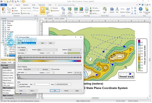
Task: Click the Search commands and Help box
Action: (x=67, y=5)
